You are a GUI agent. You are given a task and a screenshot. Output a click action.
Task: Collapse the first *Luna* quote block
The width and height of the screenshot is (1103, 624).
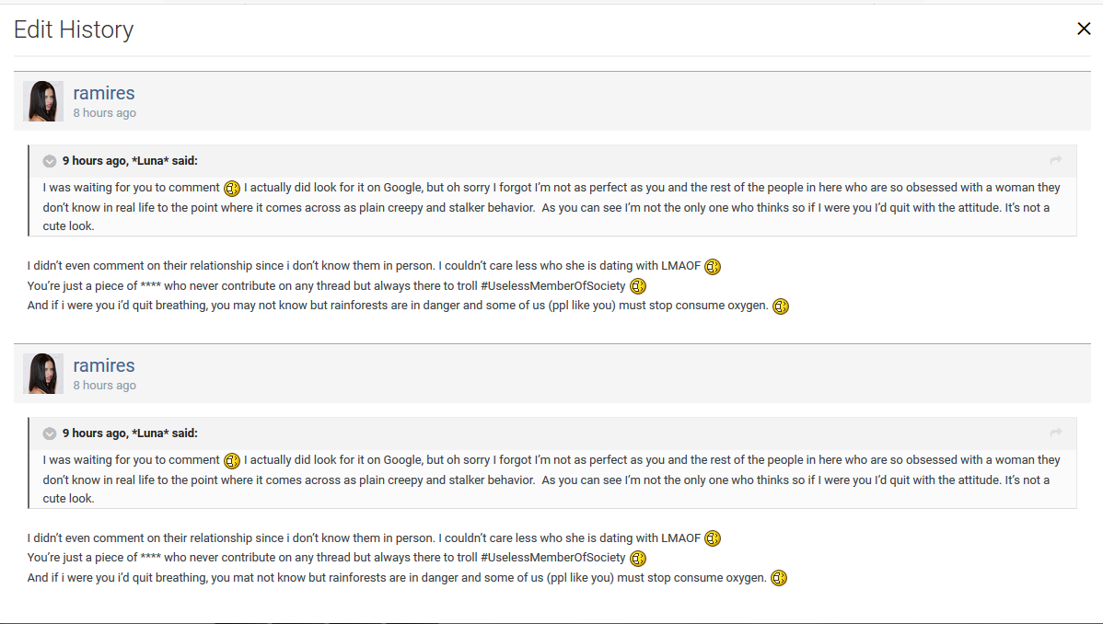50,161
